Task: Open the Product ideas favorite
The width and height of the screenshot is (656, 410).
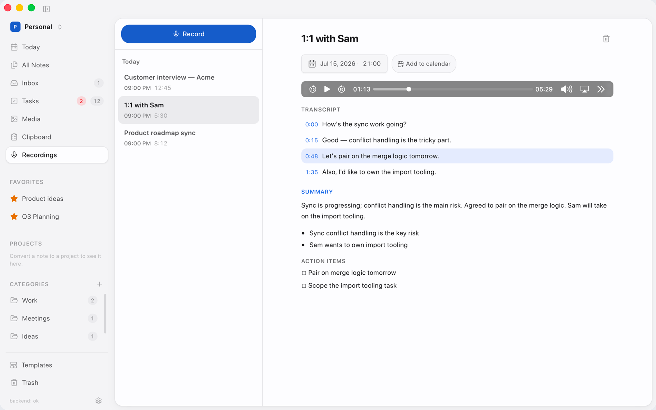Action: pos(57,199)
